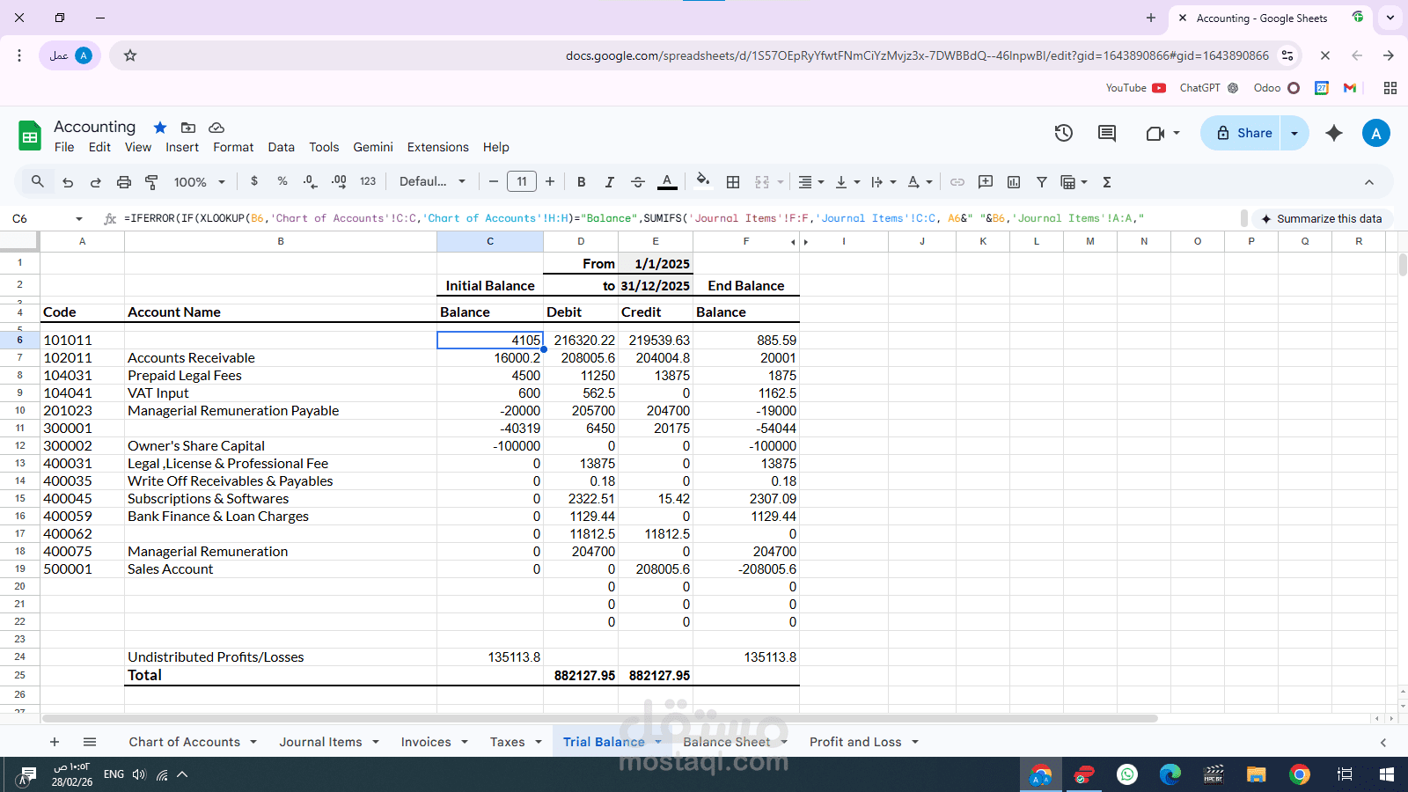The height and width of the screenshot is (792, 1408).
Task: Open the Share options dropdown arrow
Action: [1294, 133]
